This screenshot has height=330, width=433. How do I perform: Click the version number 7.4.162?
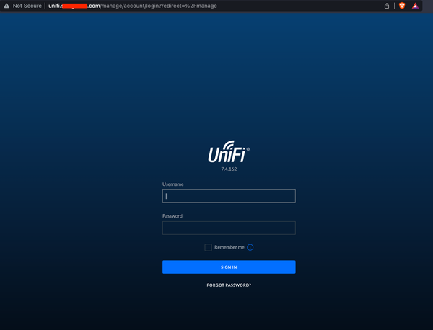[x=229, y=169]
